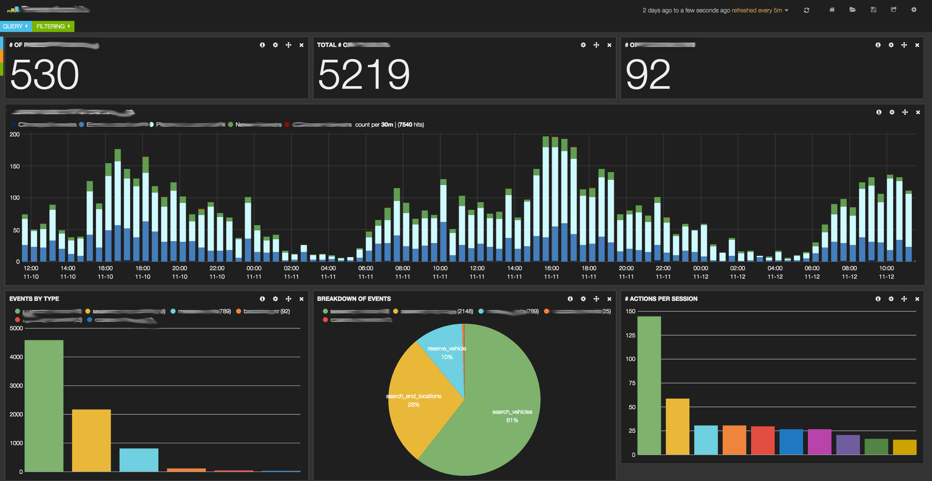Click the green legend dot in histogram
932x481 pixels.
pos(231,124)
